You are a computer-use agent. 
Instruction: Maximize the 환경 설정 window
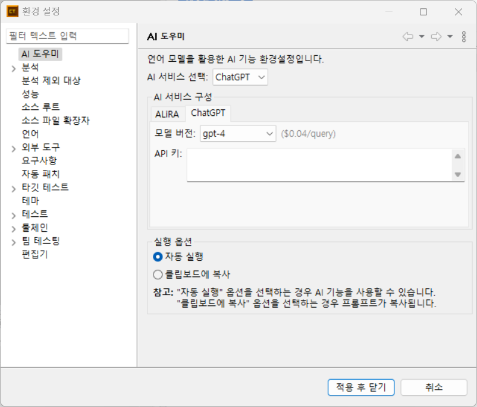pyautogui.click(x=423, y=12)
